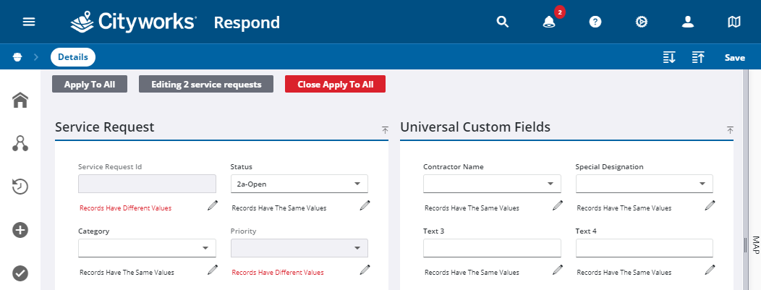
Task: Click the search magnifier icon
Action: point(503,22)
